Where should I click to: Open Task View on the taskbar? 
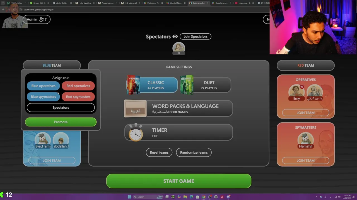click(167, 197)
